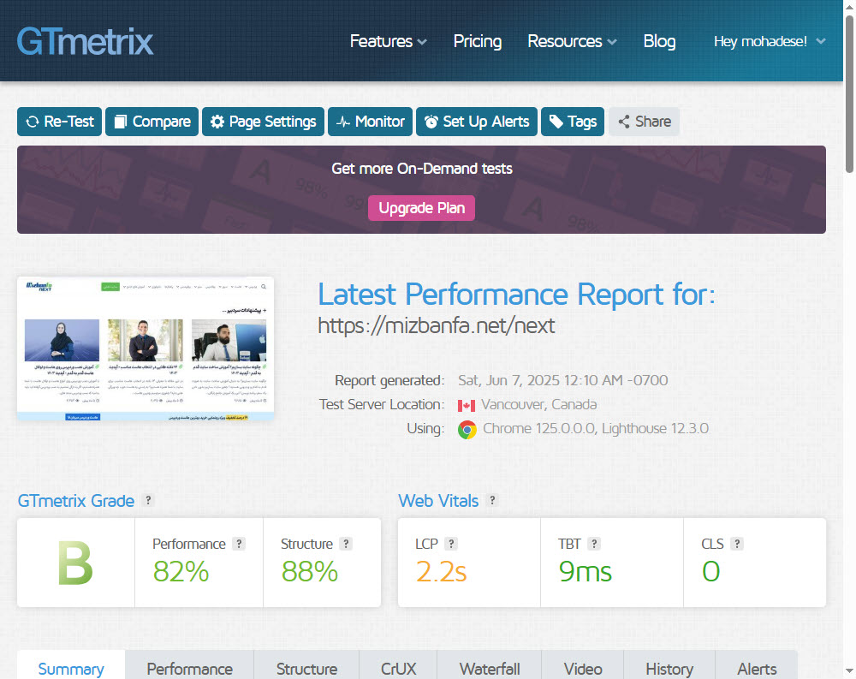Click the Share button label
The width and height of the screenshot is (856, 679).
pyautogui.click(x=653, y=122)
